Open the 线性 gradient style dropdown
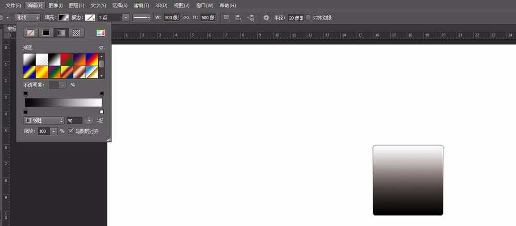This screenshot has height=226, width=516. pyautogui.click(x=44, y=120)
